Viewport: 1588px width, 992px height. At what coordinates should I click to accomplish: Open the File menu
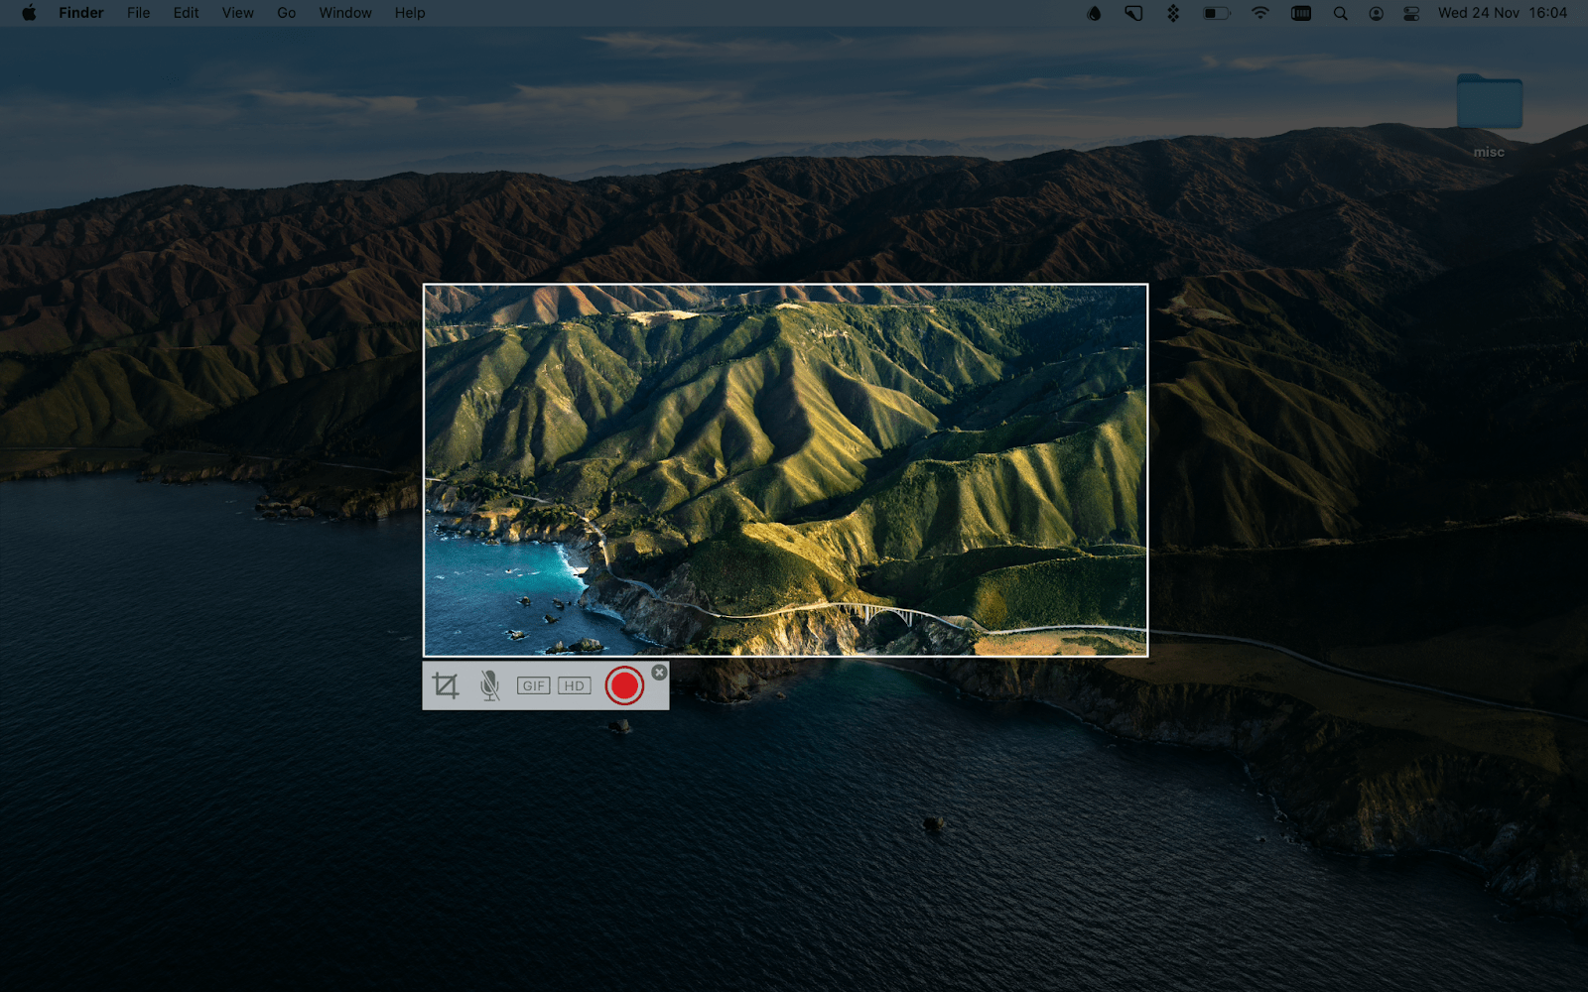click(x=139, y=13)
